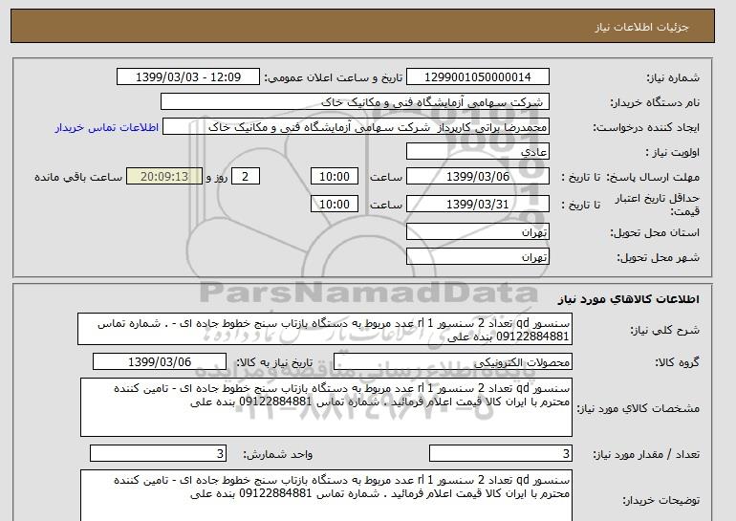Click price validity time 10:00 field
Viewport: 736px width, 521px height.
335,205
